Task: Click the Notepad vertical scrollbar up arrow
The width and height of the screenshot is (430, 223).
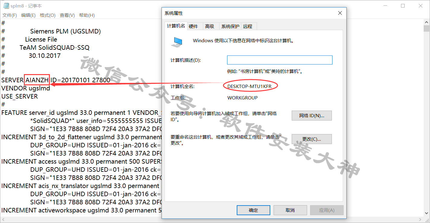Action: 426,22
